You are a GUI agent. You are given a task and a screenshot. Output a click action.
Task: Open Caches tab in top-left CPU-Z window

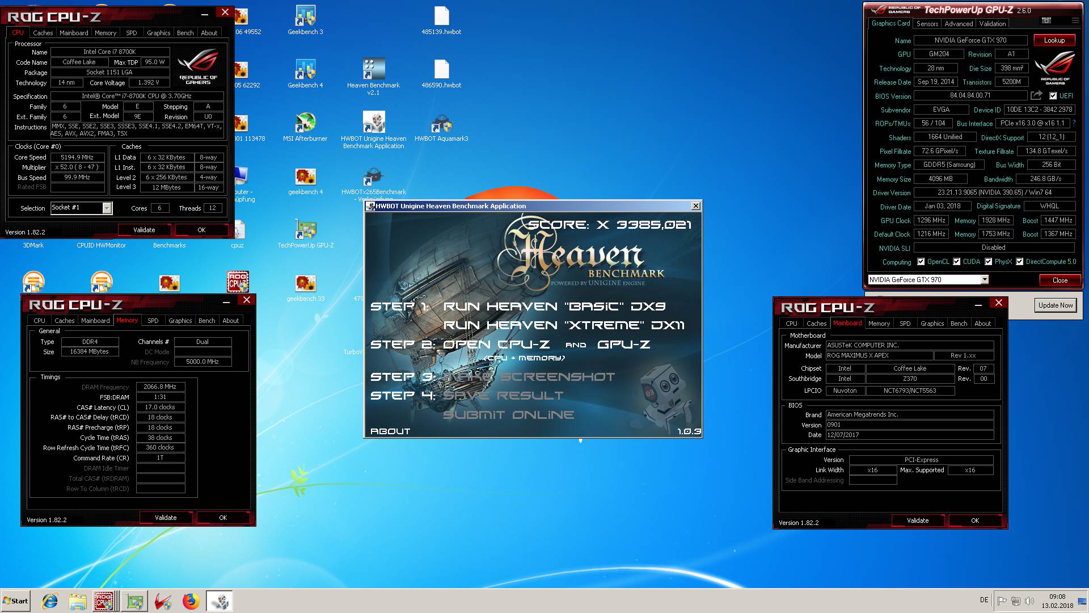[x=43, y=33]
